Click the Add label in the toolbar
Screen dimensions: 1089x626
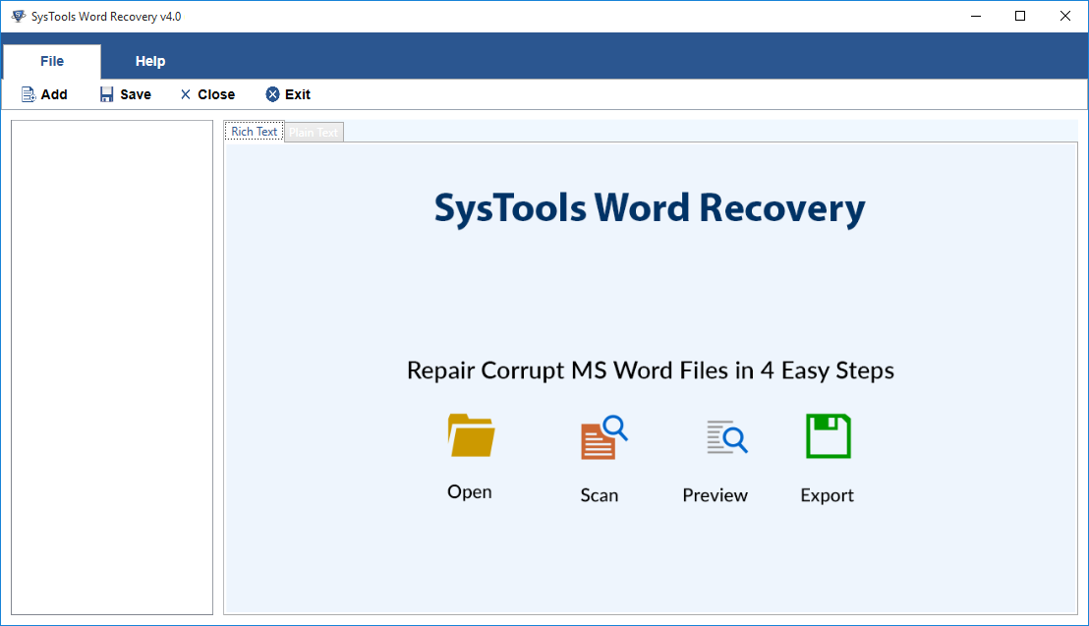tap(54, 94)
